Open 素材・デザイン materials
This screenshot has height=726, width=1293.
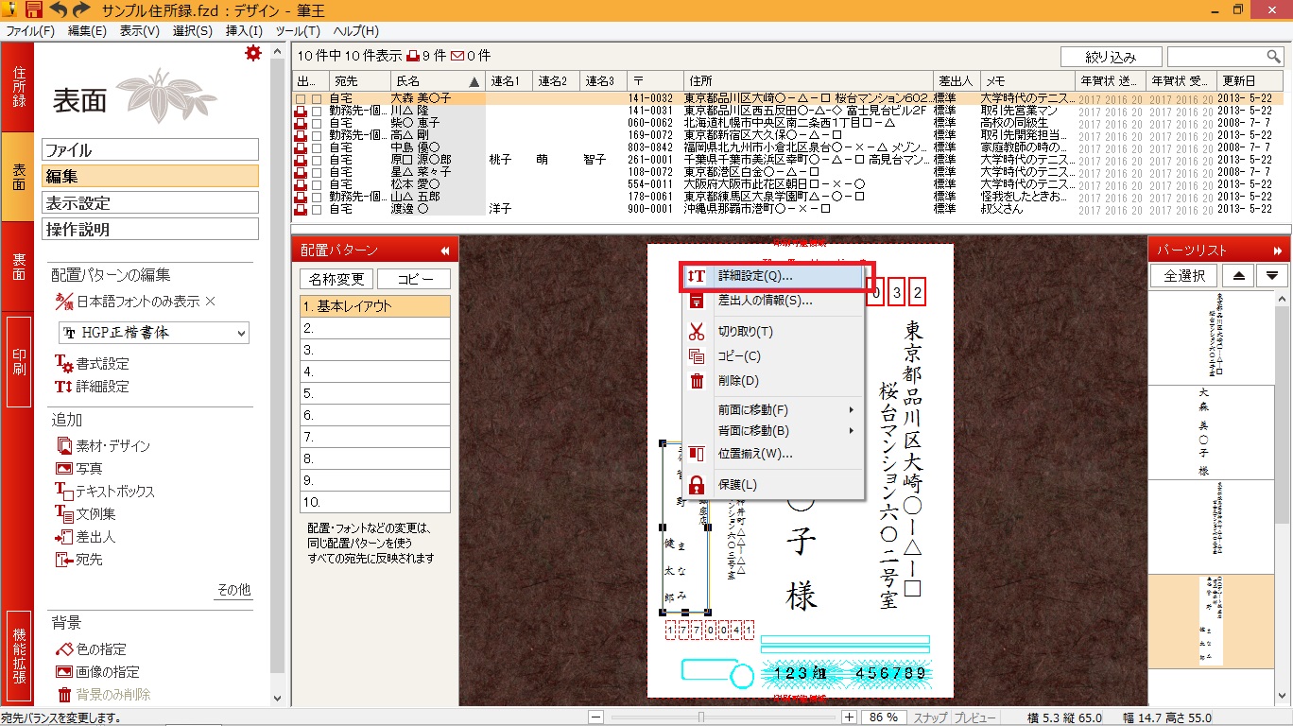(64, 446)
